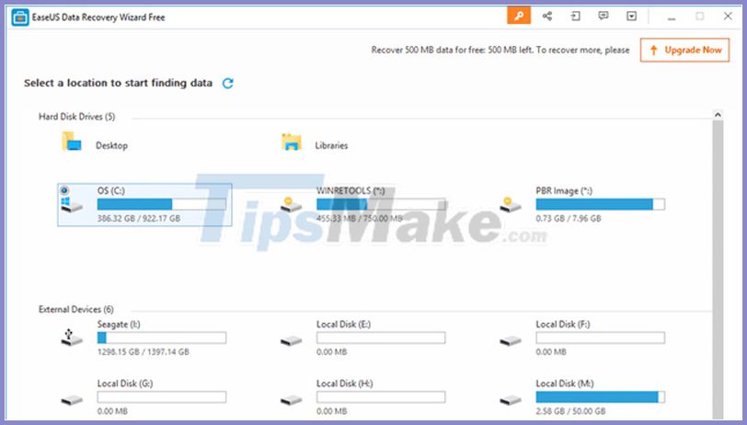The image size is (747, 425).
Task: Click the Local Disk (M:) usage bar
Action: 600,396
